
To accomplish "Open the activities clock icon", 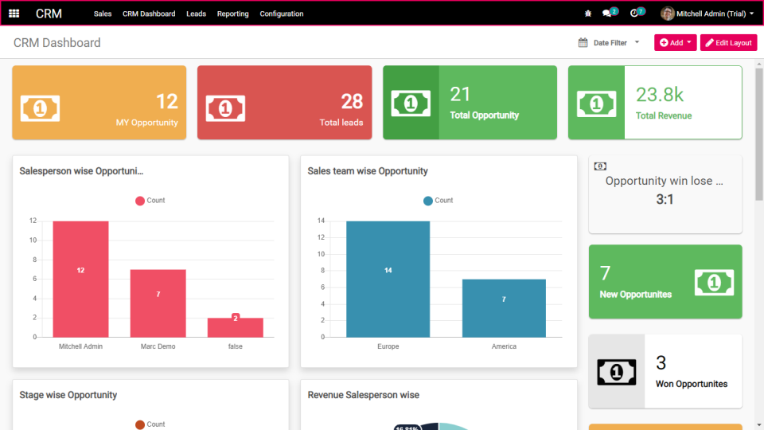I will click(634, 14).
